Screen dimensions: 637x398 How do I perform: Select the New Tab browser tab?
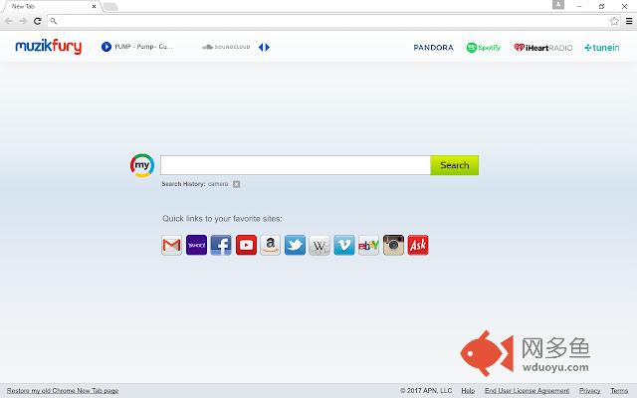51,7
